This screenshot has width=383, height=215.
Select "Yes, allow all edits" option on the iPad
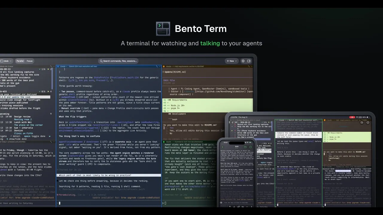[348, 156]
